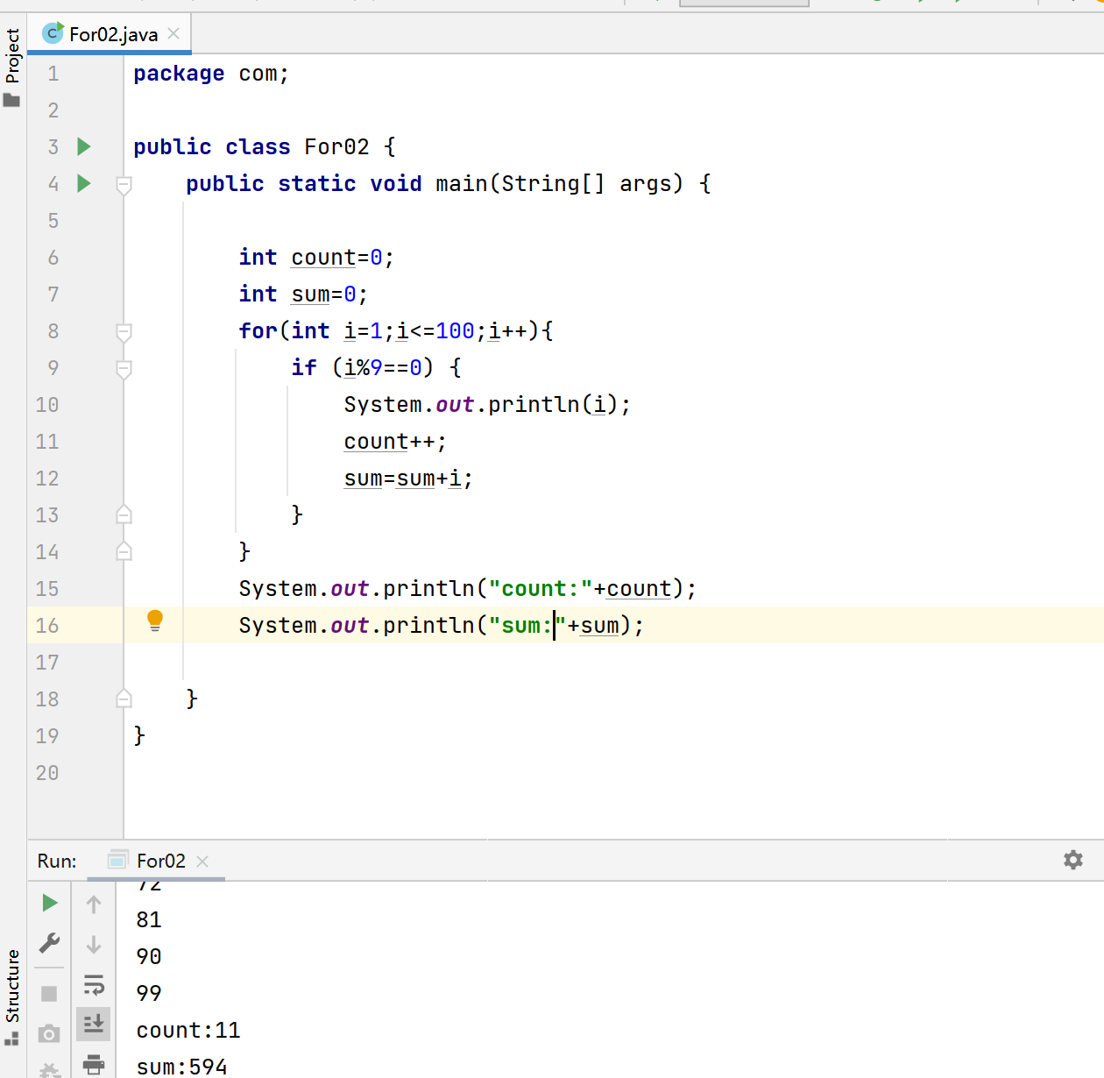This screenshot has height=1078, width=1104.
Task: Click the 'if' keyword on line 9
Action: (304, 368)
